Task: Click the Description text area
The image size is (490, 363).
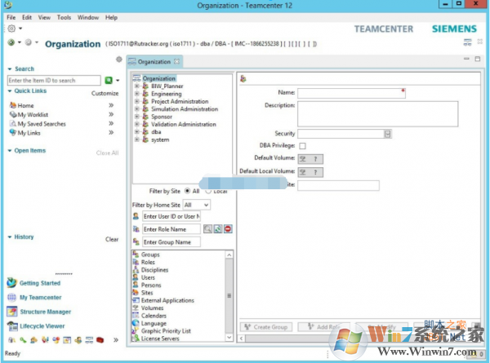Action: [x=377, y=113]
